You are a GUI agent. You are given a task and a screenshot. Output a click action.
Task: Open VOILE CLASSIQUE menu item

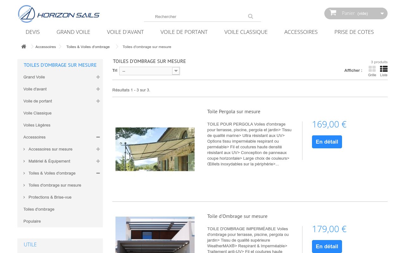pos(246,32)
